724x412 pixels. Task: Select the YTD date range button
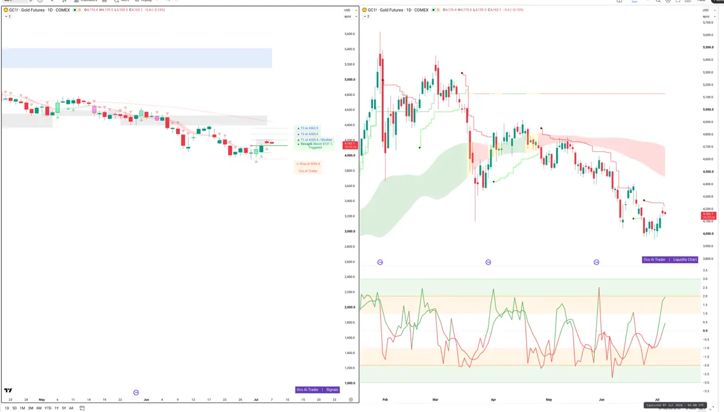(x=48, y=408)
